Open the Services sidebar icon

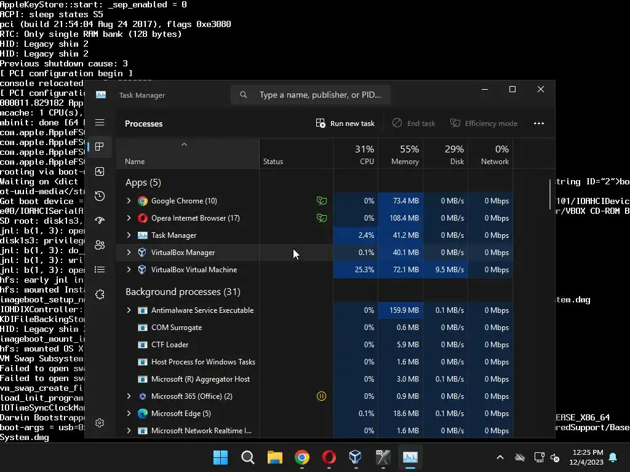(x=100, y=294)
